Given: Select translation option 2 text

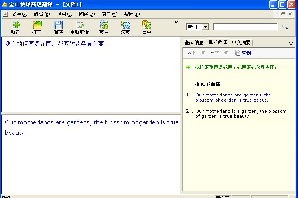Looking at the screenshot, I should [x=241, y=114].
